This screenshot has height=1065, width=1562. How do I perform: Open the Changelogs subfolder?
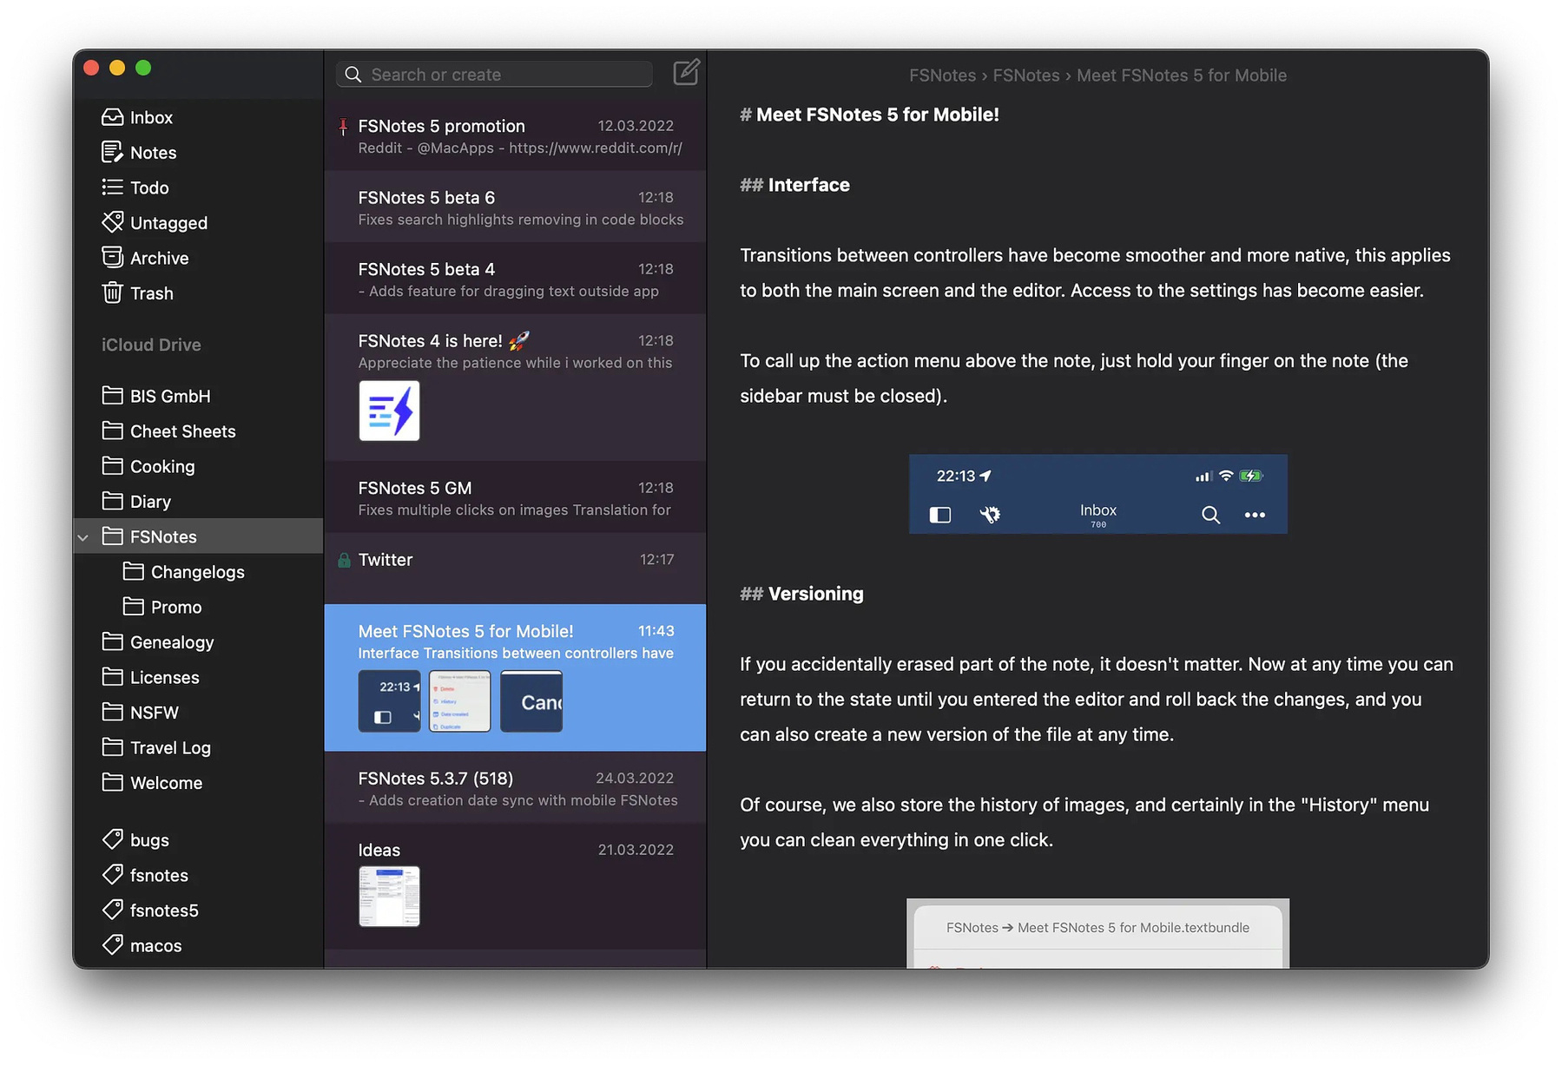pyautogui.click(x=197, y=572)
